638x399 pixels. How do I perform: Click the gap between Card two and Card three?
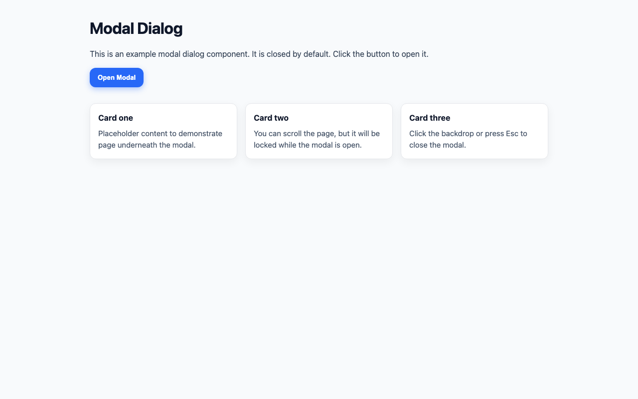point(398,131)
